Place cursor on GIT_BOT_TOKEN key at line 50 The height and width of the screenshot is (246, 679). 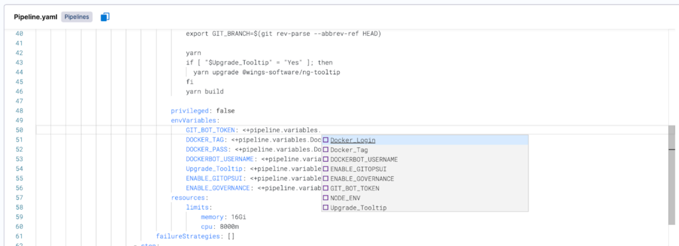pyautogui.click(x=210, y=130)
